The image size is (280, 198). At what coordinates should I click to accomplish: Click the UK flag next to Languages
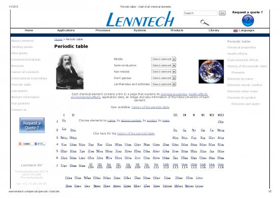[x=236, y=31]
